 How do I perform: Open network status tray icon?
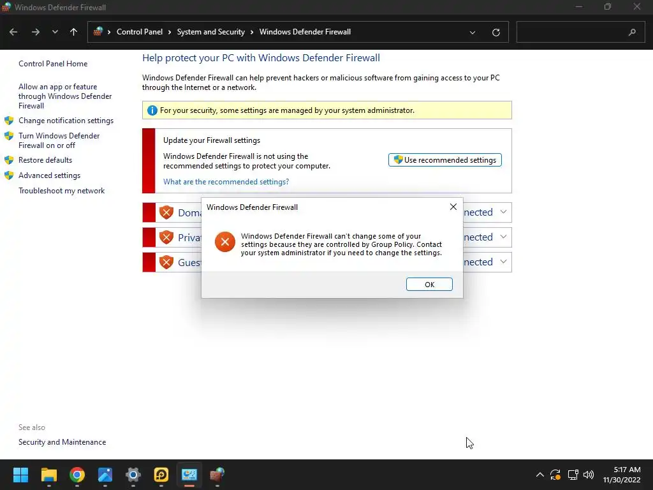(x=573, y=475)
